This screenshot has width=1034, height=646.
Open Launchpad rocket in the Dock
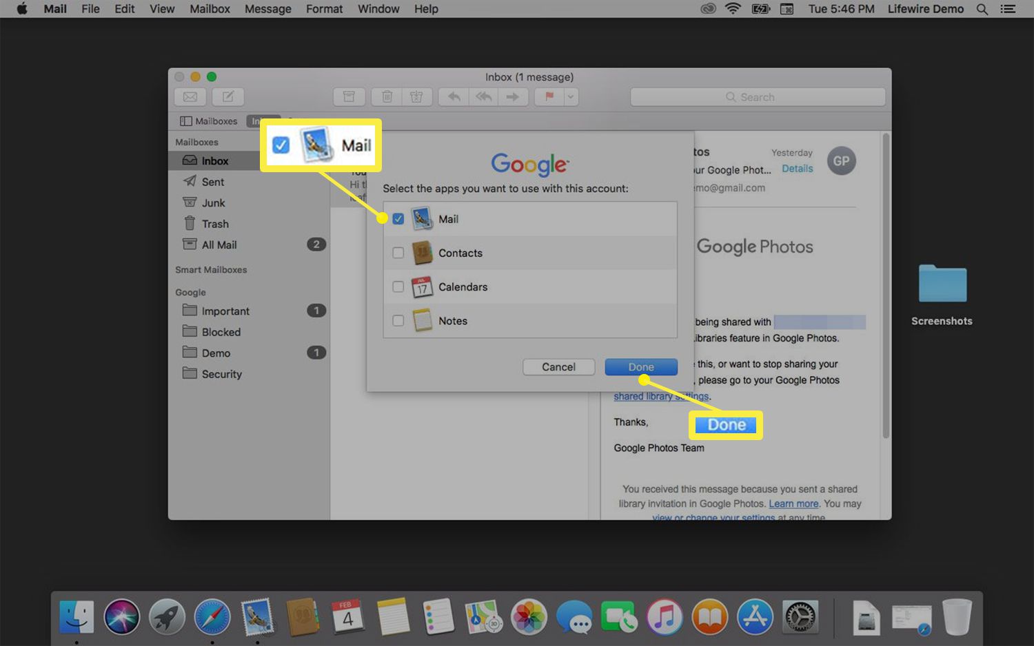167,616
